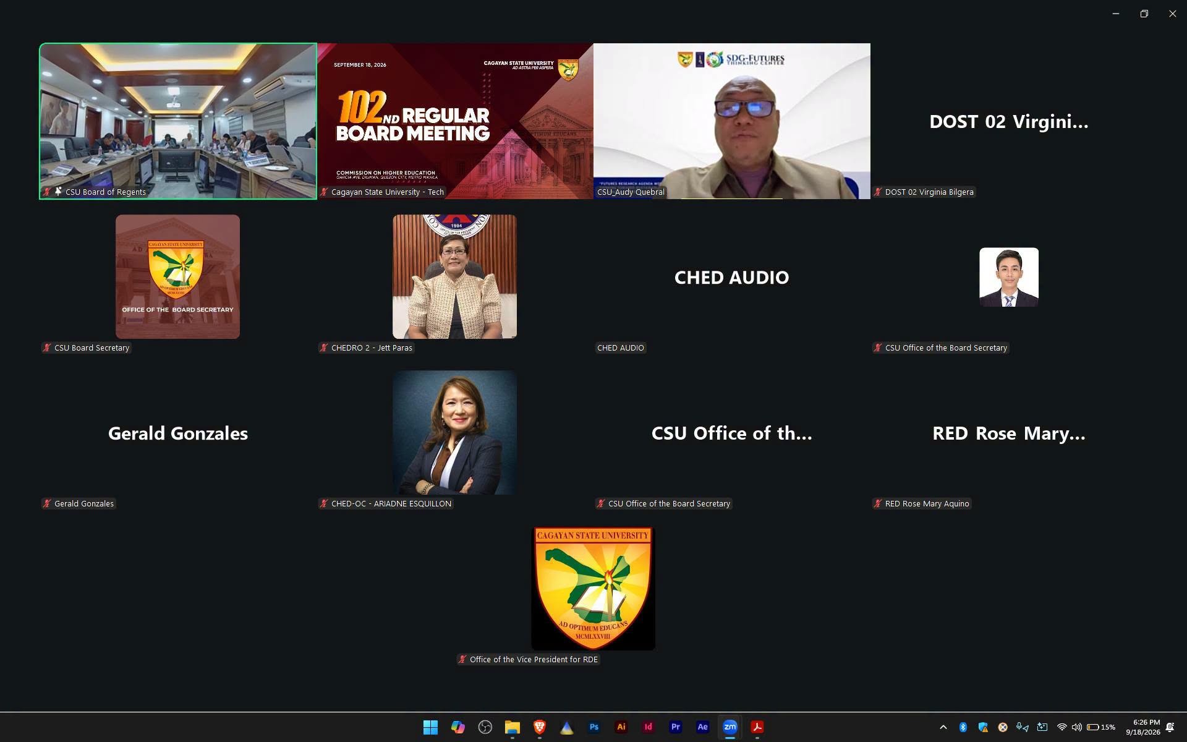Click the Zoom icon in the taskbar
Viewport: 1187px width, 742px height.
pos(730,727)
